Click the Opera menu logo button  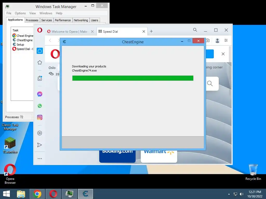click(40, 30)
